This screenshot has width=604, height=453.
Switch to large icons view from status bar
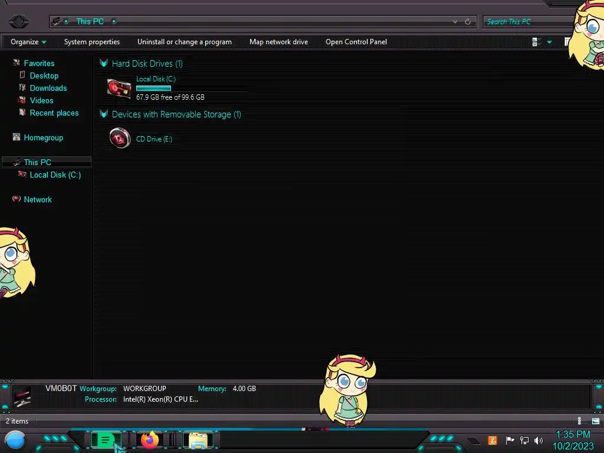pos(596,421)
